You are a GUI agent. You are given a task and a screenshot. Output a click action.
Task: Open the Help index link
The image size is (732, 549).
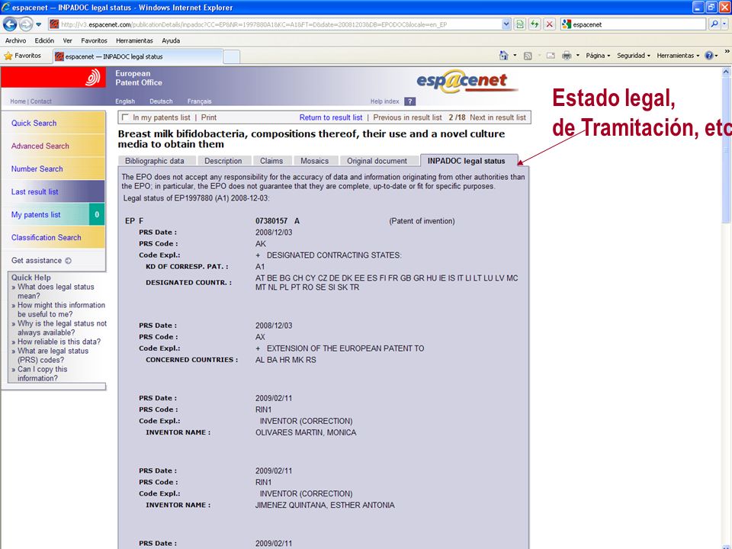point(384,101)
